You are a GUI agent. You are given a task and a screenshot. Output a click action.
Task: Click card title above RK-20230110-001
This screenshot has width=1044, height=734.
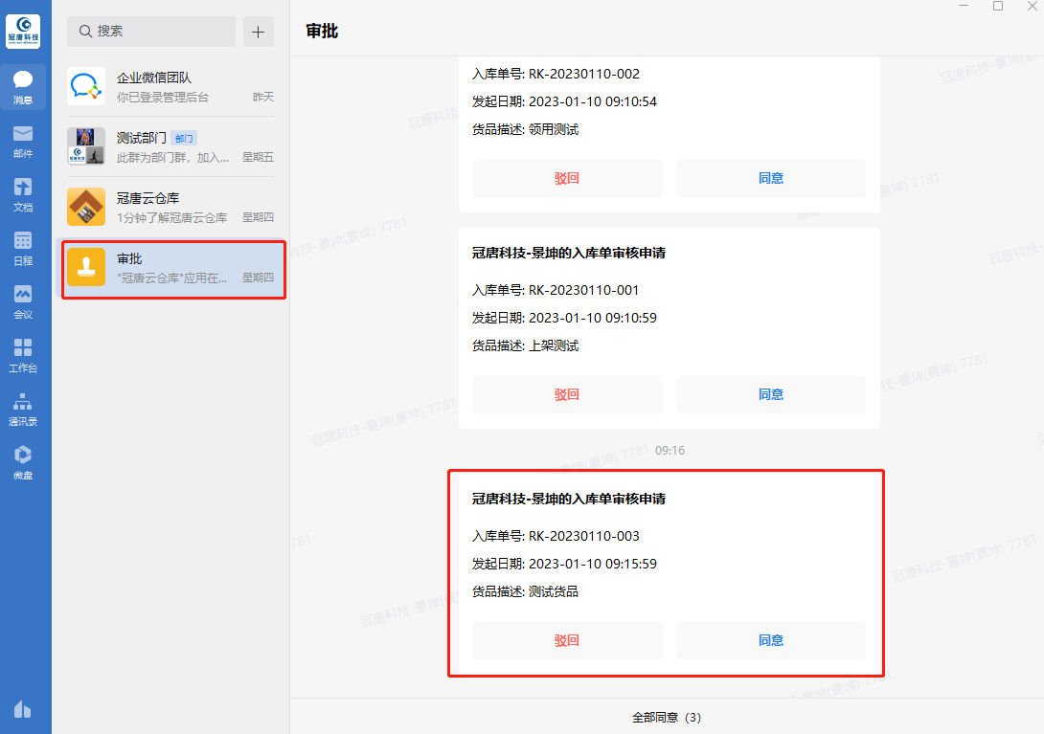tap(569, 253)
